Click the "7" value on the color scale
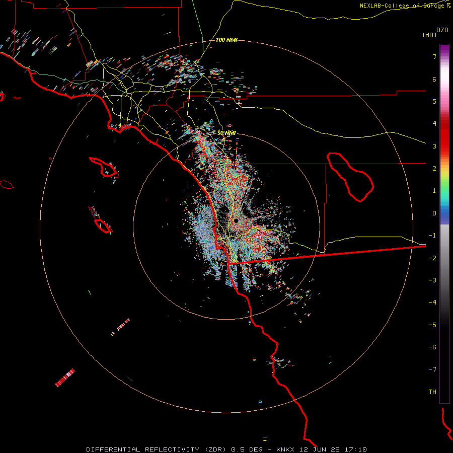Viewport: 453px width, 453px height. pos(434,56)
